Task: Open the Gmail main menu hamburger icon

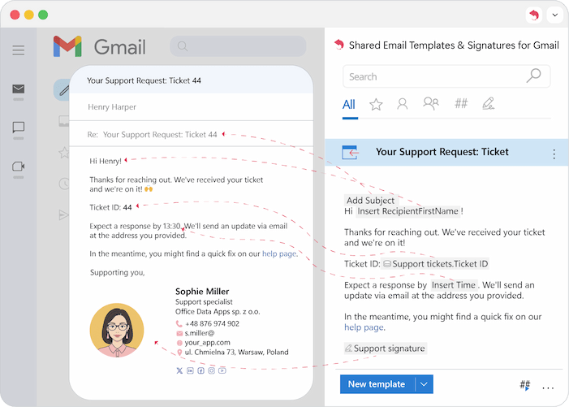Action: click(18, 50)
